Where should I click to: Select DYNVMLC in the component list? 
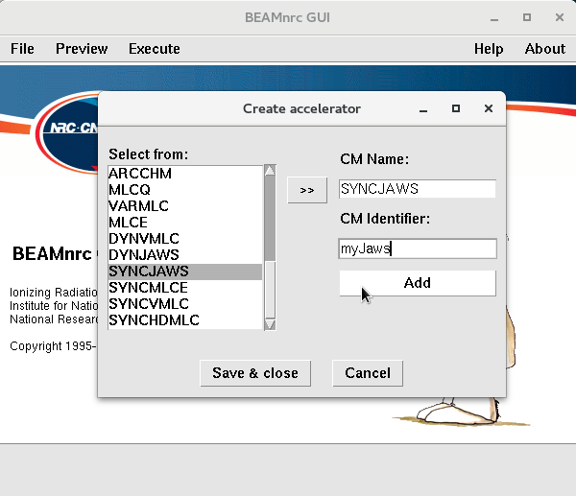tap(185, 239)
